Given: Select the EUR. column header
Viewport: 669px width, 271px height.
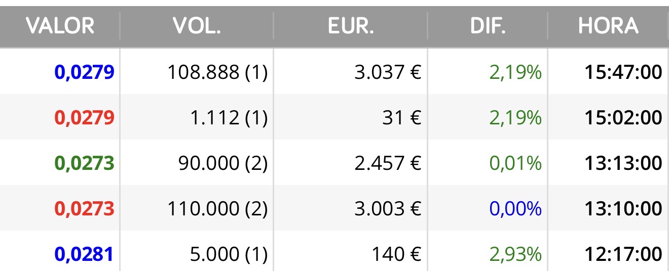Looking at the screenshot, I should [x=350, y=25].
